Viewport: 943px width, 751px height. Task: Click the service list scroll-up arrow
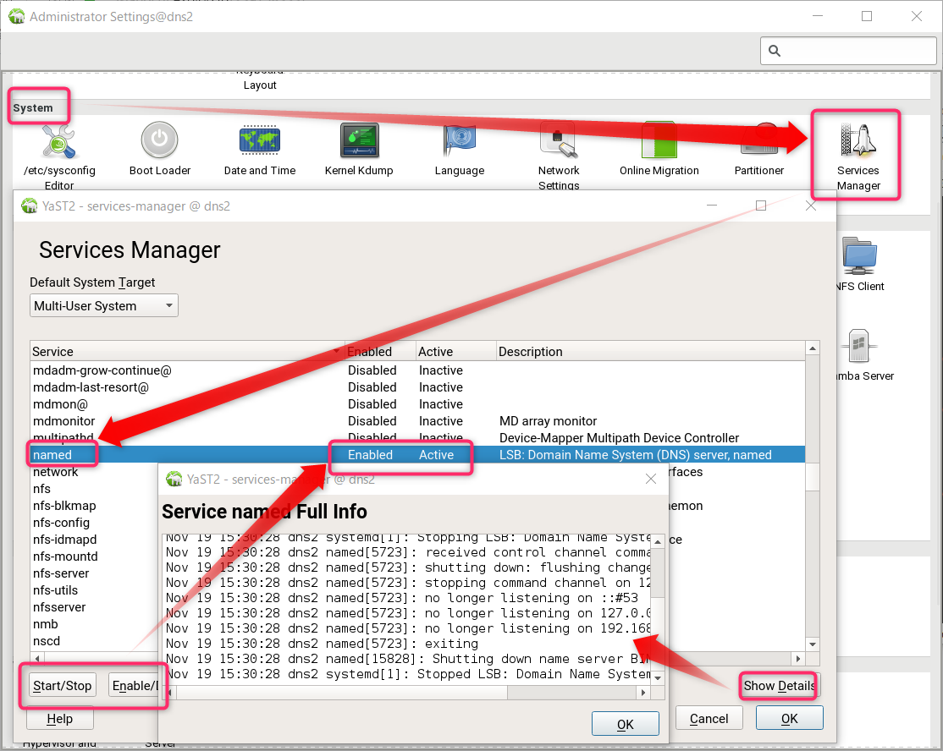(x=813, y=348)
